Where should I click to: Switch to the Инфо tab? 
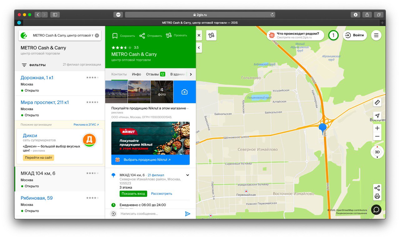[x=137, y=74]
